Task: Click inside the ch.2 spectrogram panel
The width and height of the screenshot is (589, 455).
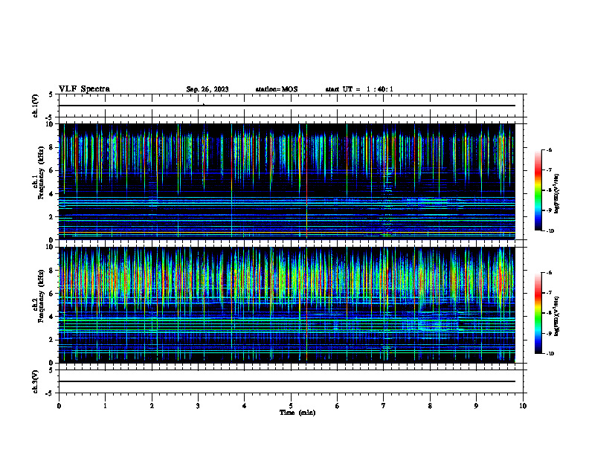Action: (x=286, y=305)
